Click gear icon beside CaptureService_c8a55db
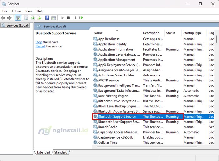This screenshot has width=219, height=161. tap(95, 137)
